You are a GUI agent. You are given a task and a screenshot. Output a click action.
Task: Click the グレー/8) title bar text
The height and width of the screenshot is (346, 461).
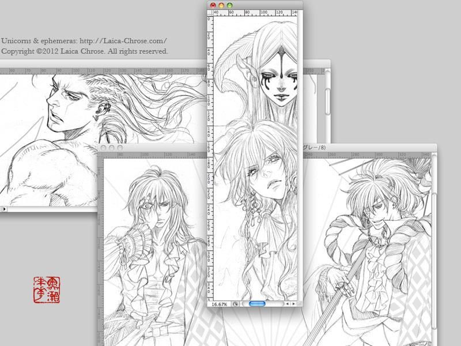(314, 148)
